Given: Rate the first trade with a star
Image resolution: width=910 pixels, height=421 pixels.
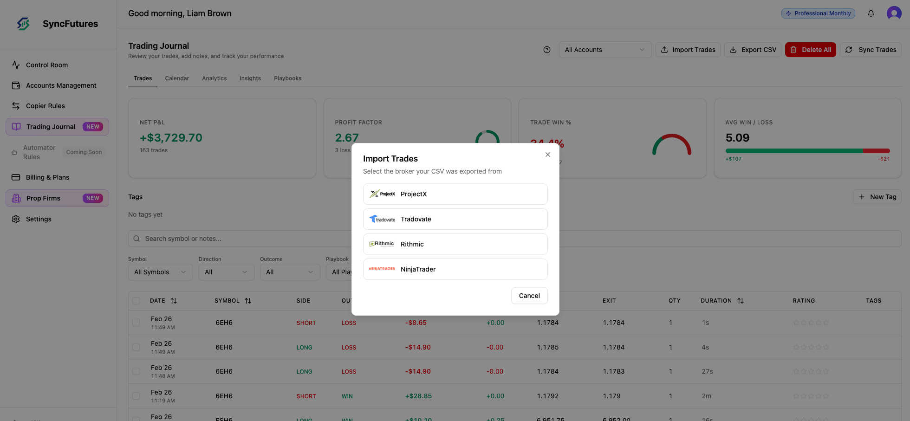Looking at the screenshot, I should [796, 323].
